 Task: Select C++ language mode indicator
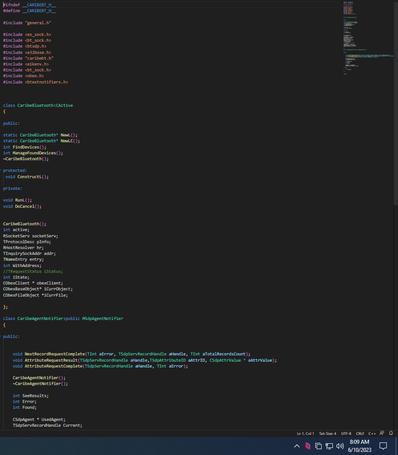(x=372, y=433)
